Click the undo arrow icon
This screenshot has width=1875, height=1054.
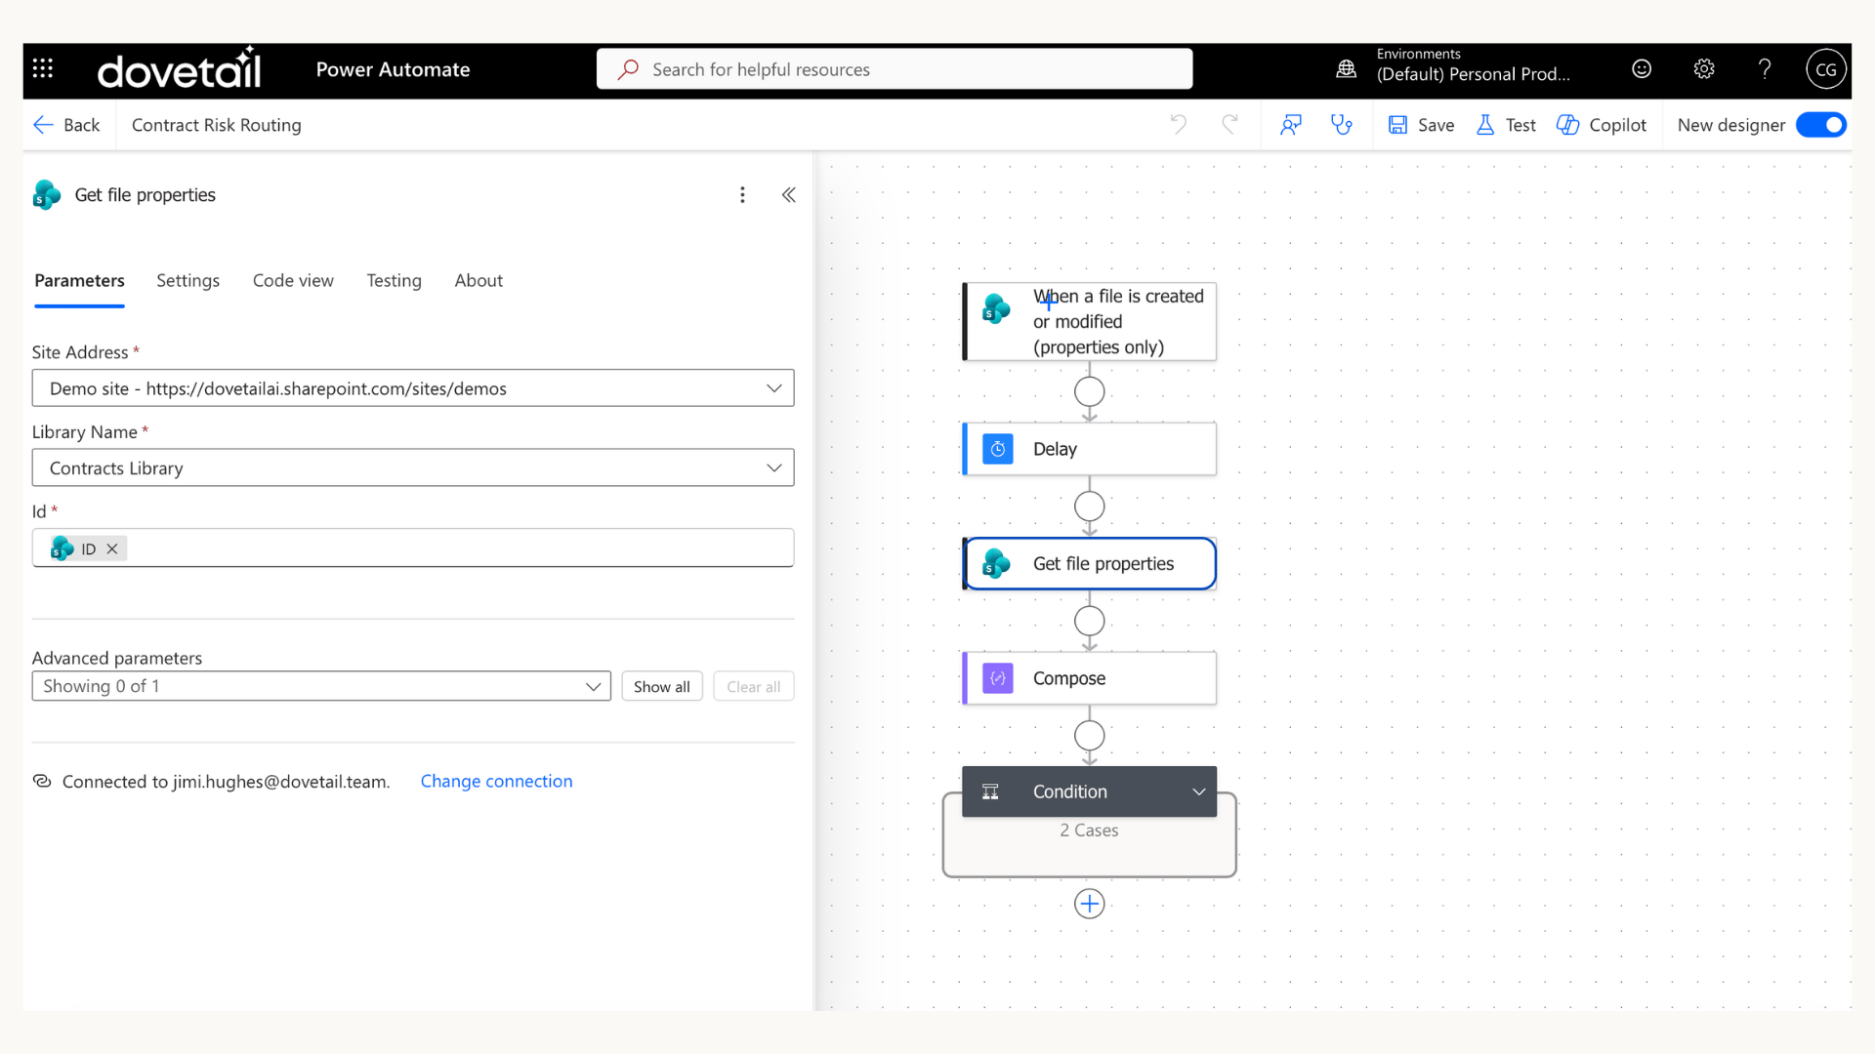pyautogui.click(x=1179, y=124)
